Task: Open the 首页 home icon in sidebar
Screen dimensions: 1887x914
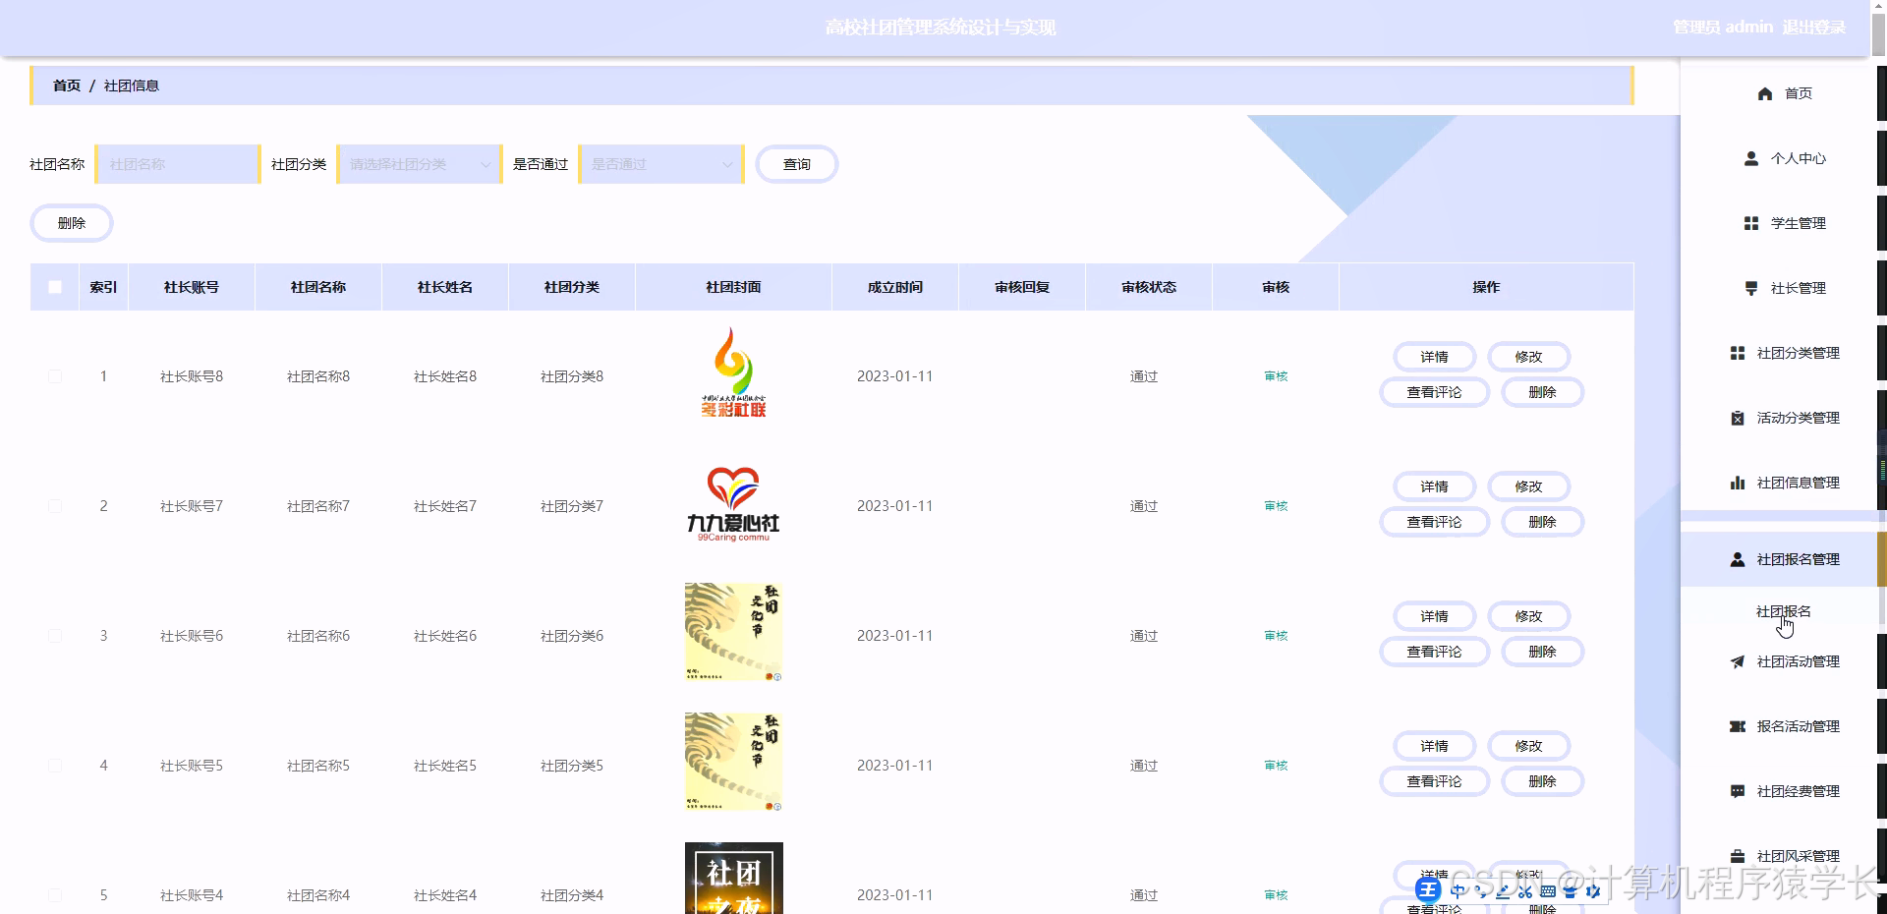Action: (x=1765, y=93)
